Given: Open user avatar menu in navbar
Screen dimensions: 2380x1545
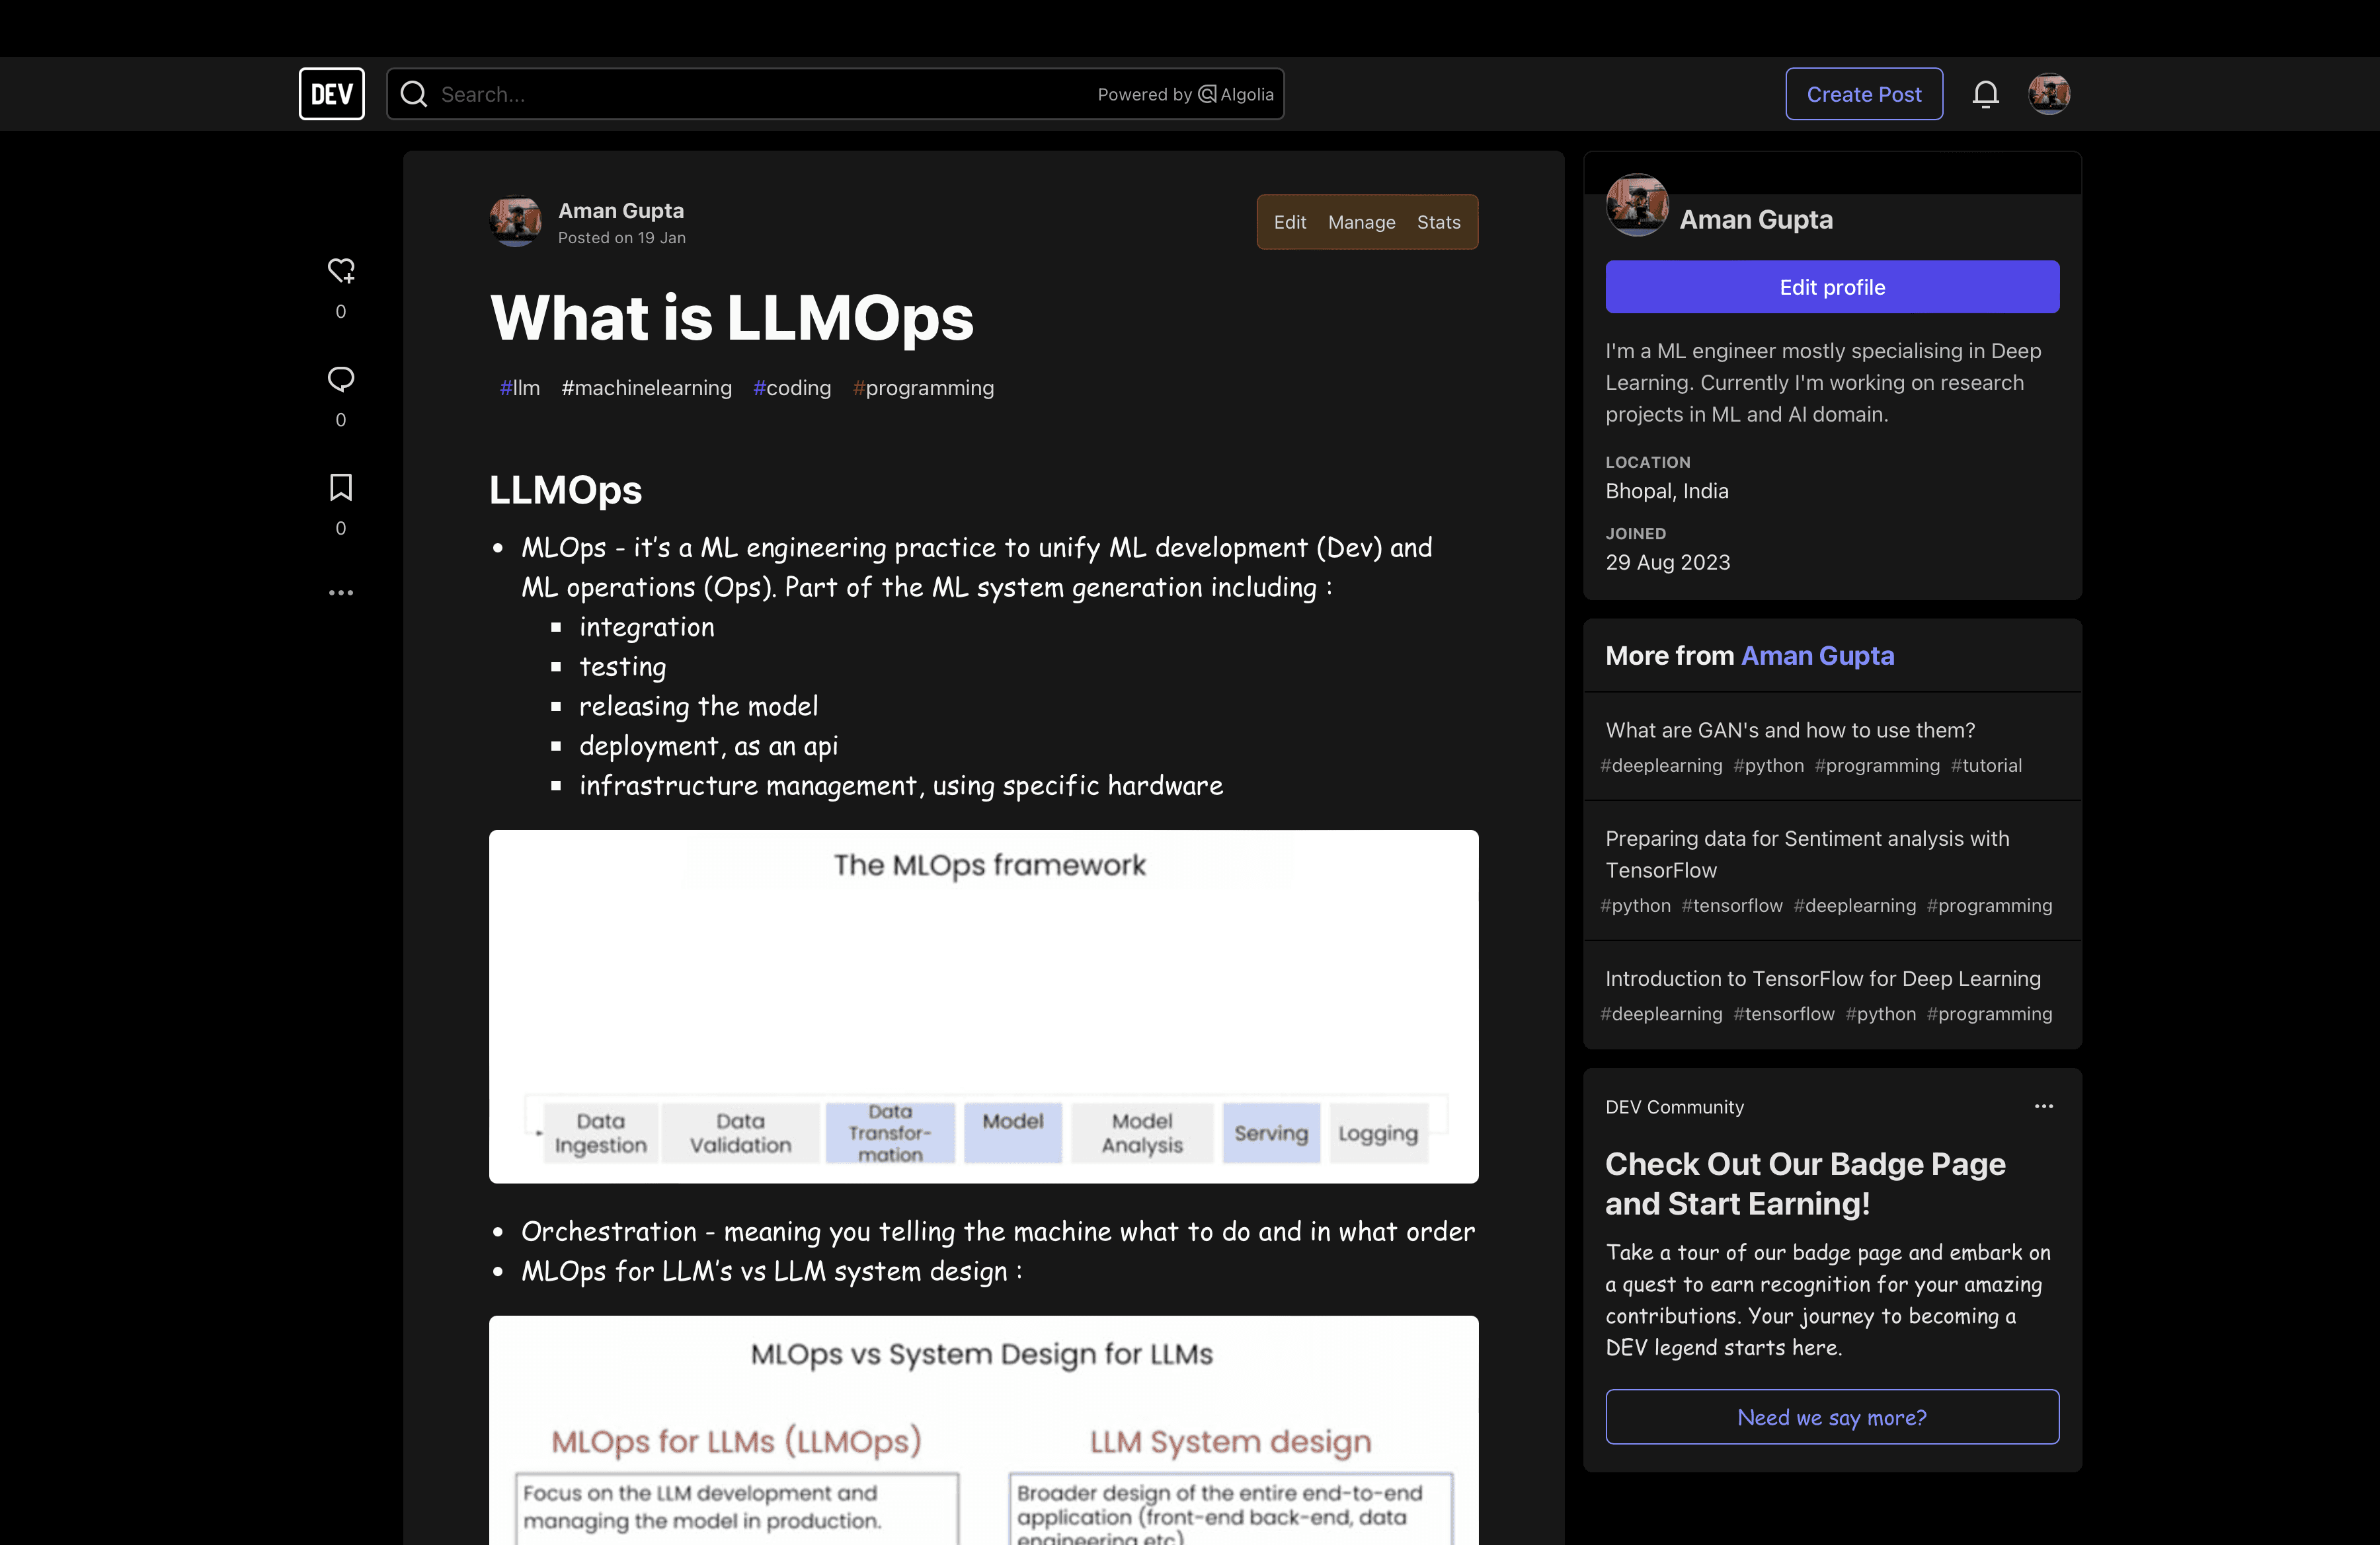Looking at the screenshot, I should [2048, 94].
